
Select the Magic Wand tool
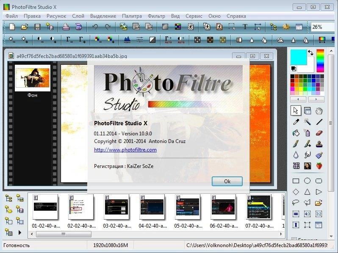click(x=308, y=122)
